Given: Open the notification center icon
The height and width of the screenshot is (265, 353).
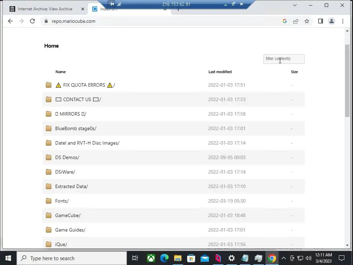Looking at the screenshot, I should point(342,258).
